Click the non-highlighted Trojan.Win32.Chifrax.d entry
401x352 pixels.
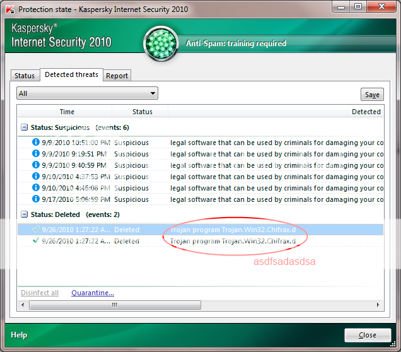point(233,241)
